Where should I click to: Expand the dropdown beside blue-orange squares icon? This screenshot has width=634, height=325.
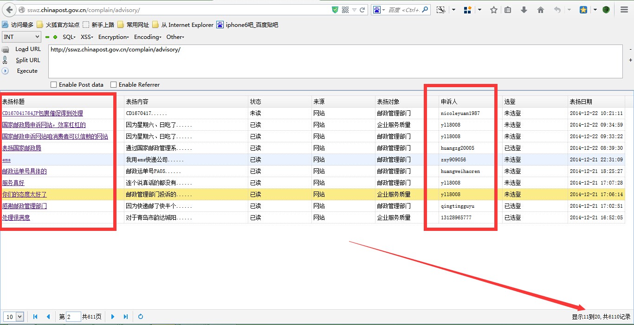click(x=479, y=10)
